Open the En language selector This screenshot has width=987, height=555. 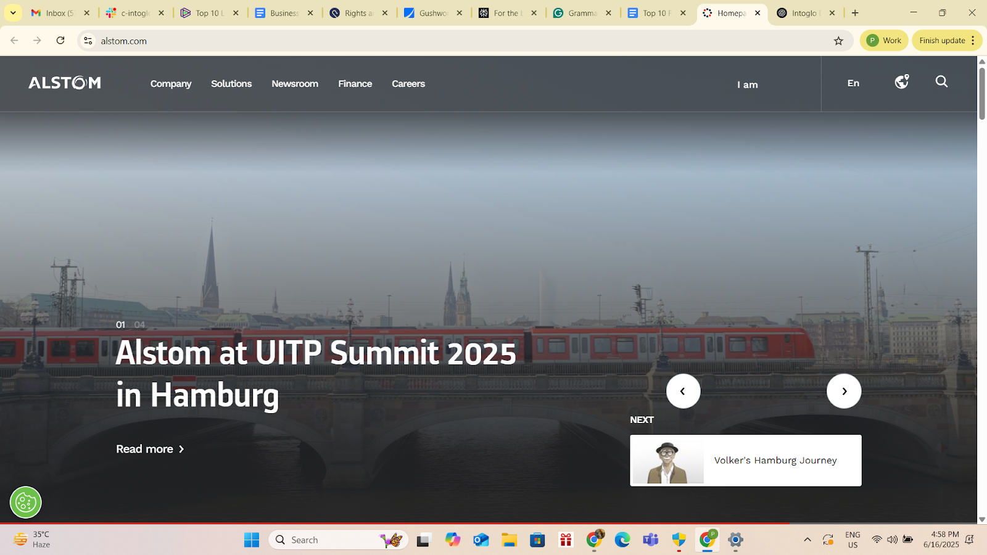tap(853, 83)
